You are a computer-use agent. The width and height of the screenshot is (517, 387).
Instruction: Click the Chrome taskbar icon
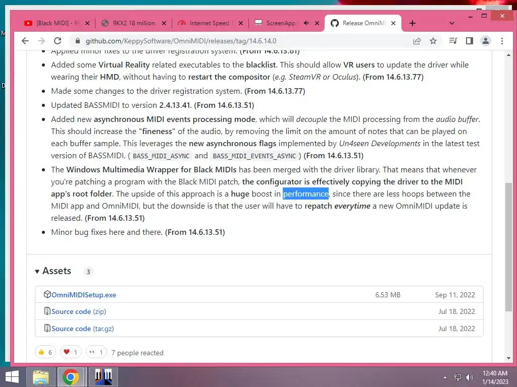[x=70, y=377]
